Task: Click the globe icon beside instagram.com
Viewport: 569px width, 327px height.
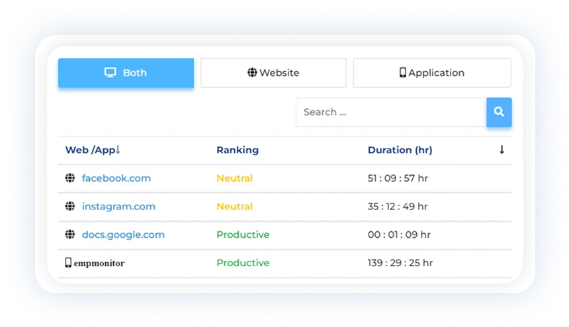Action: coord(69,207)
